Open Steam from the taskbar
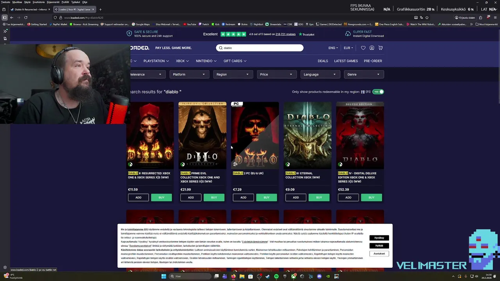The height and width of the screenshot is (281, 500). coord(268,276)
